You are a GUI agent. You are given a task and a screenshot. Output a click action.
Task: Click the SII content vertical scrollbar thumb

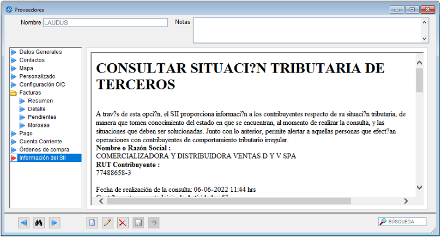pos(419,80)
